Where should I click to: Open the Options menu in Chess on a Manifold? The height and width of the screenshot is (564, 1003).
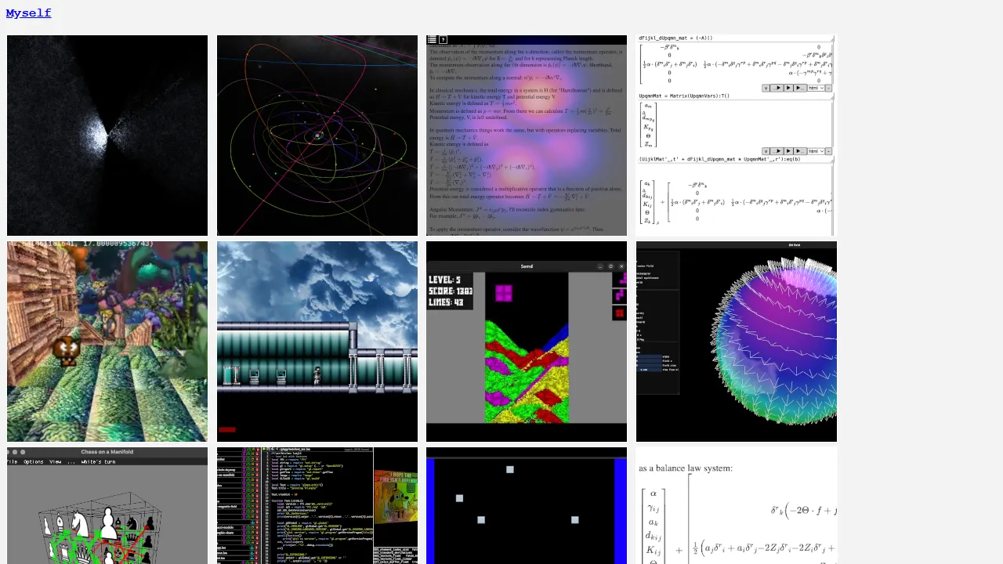[34, 461]
